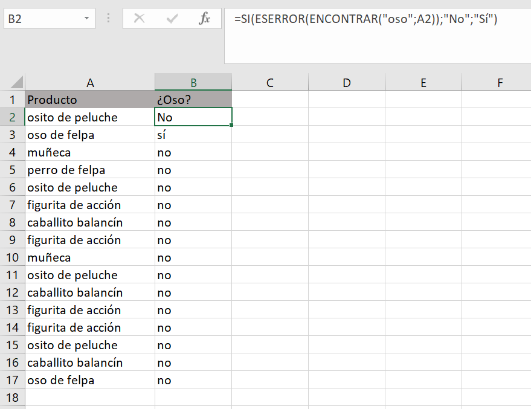Image resolution: width=531 pixels, height=409 pixels.
Task: Select column A header
Action: 90,82
